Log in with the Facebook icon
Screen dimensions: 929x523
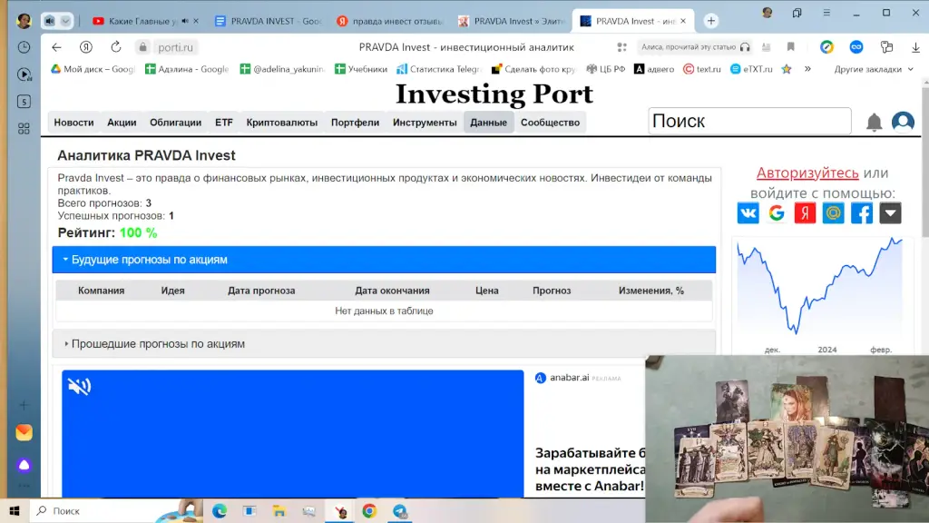(862, 212)
